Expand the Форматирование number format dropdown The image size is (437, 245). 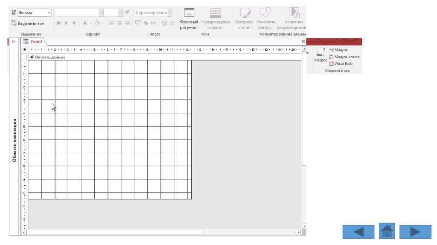pyautogui.click(x=170, y=13)
